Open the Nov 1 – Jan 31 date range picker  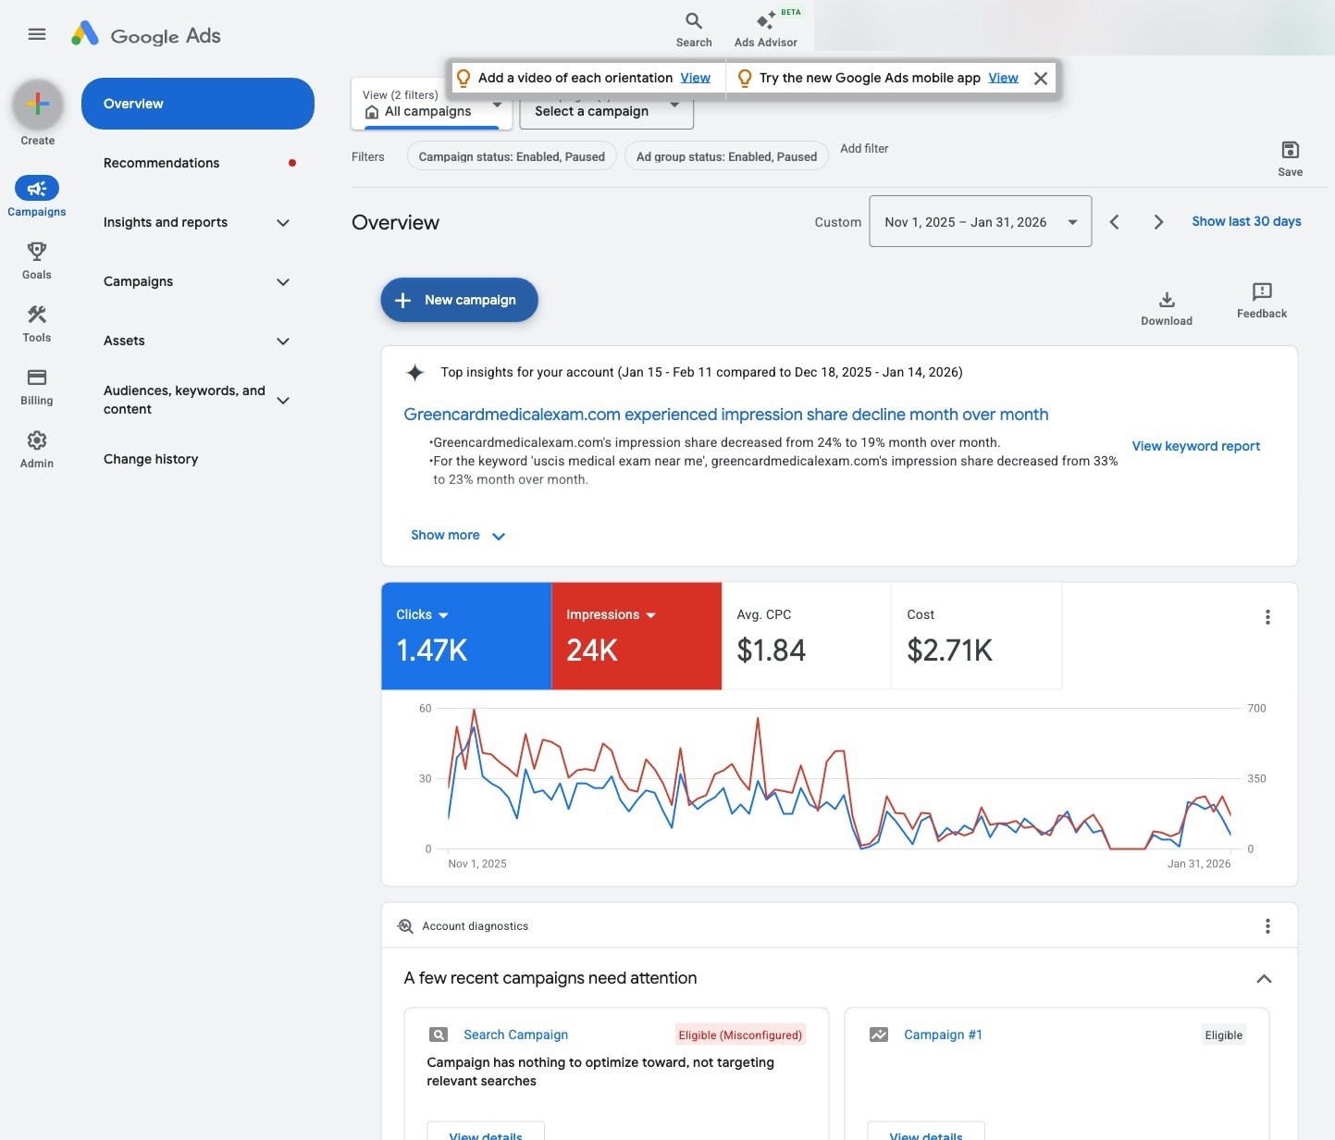[980, 221]
